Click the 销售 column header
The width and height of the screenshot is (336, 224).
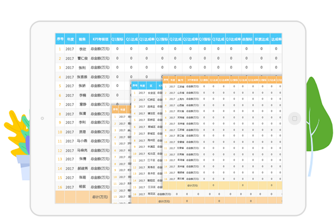(82, 39)
